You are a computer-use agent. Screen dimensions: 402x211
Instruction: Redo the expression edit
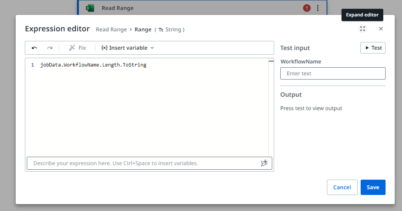(50, 48)
